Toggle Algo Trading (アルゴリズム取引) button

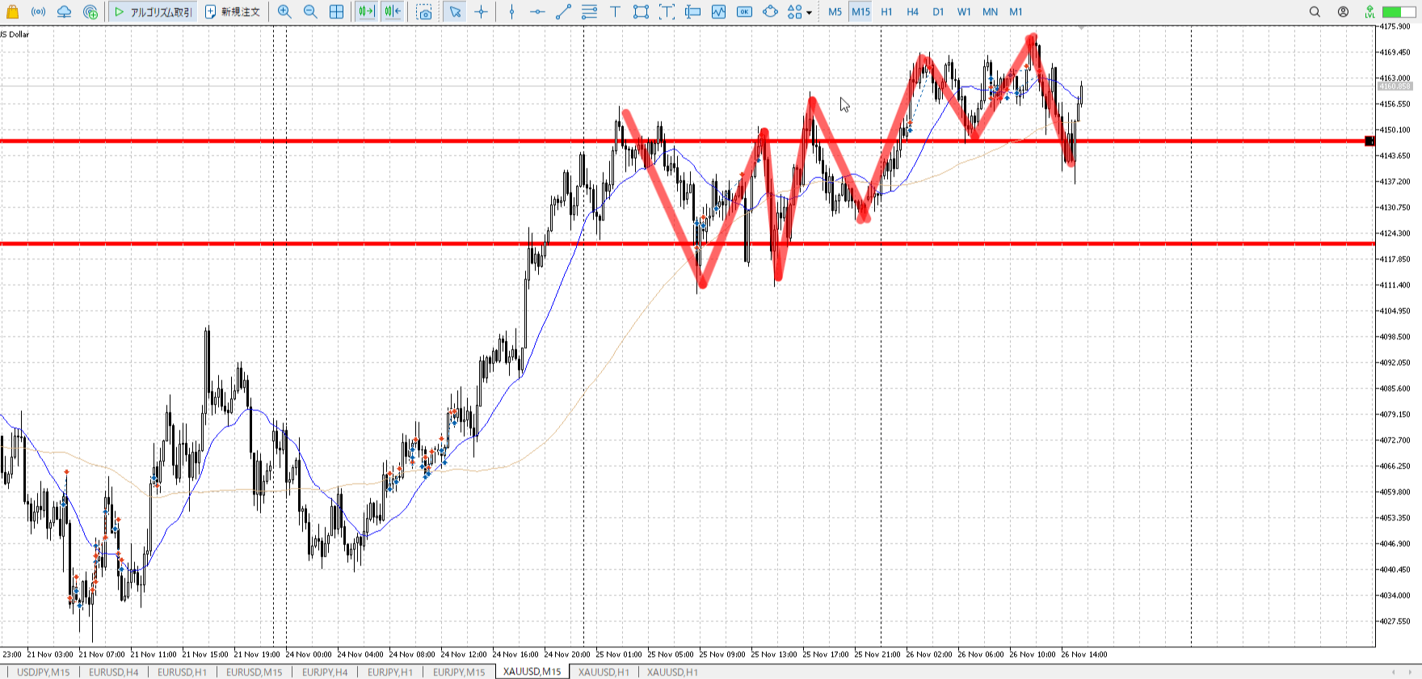(x=153, y=12)
